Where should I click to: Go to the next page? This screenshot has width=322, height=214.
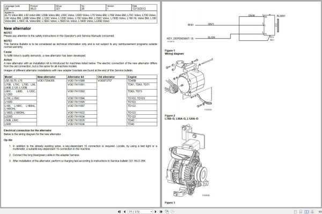point(156,211)
